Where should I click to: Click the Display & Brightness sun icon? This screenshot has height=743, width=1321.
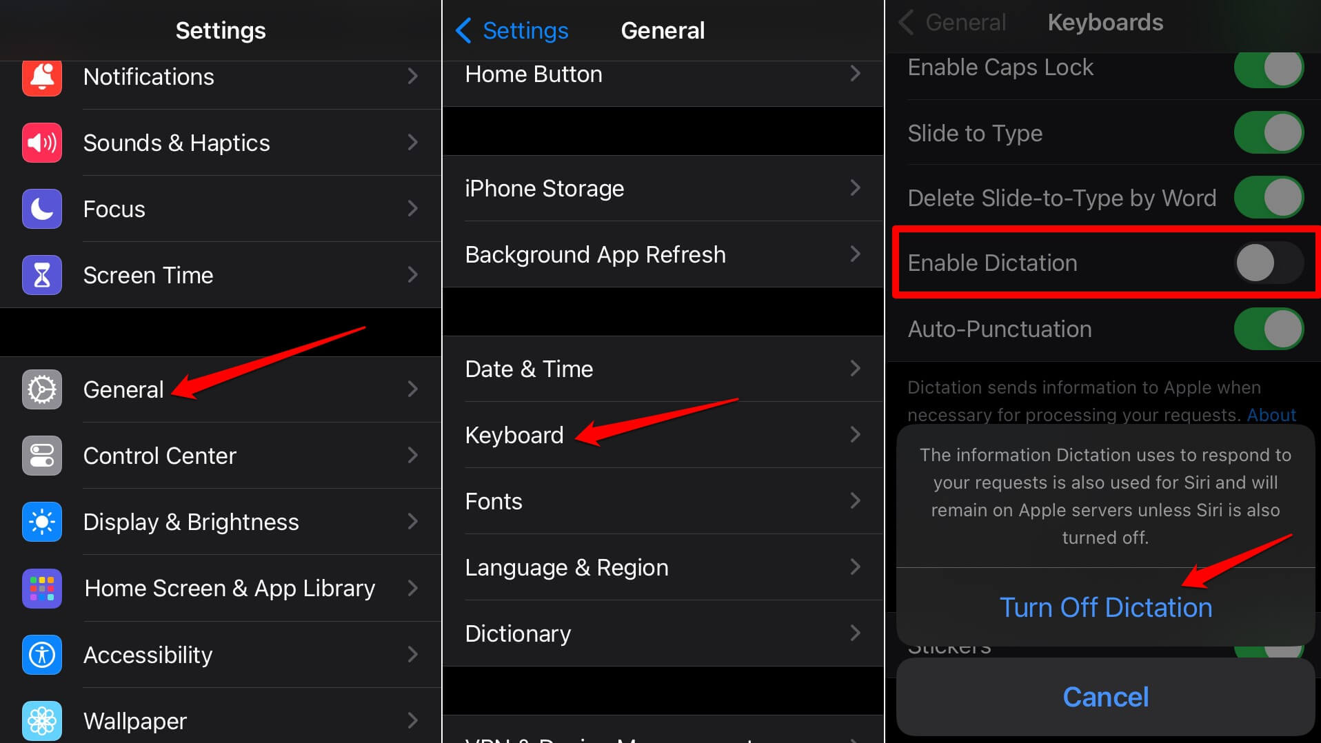point(41,522)
